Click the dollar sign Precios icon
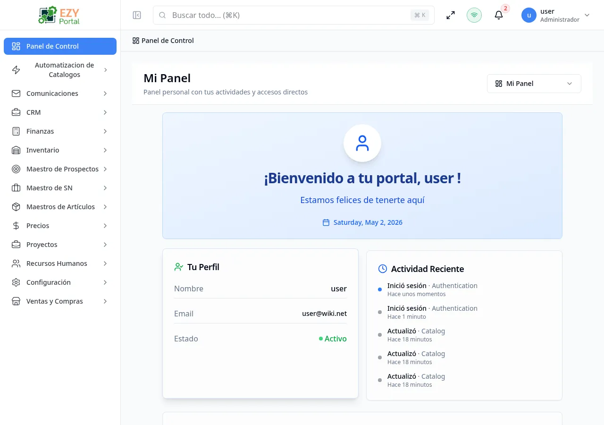Image resolution: width=604 pixels, height=425 pixels. click(16, 226)
